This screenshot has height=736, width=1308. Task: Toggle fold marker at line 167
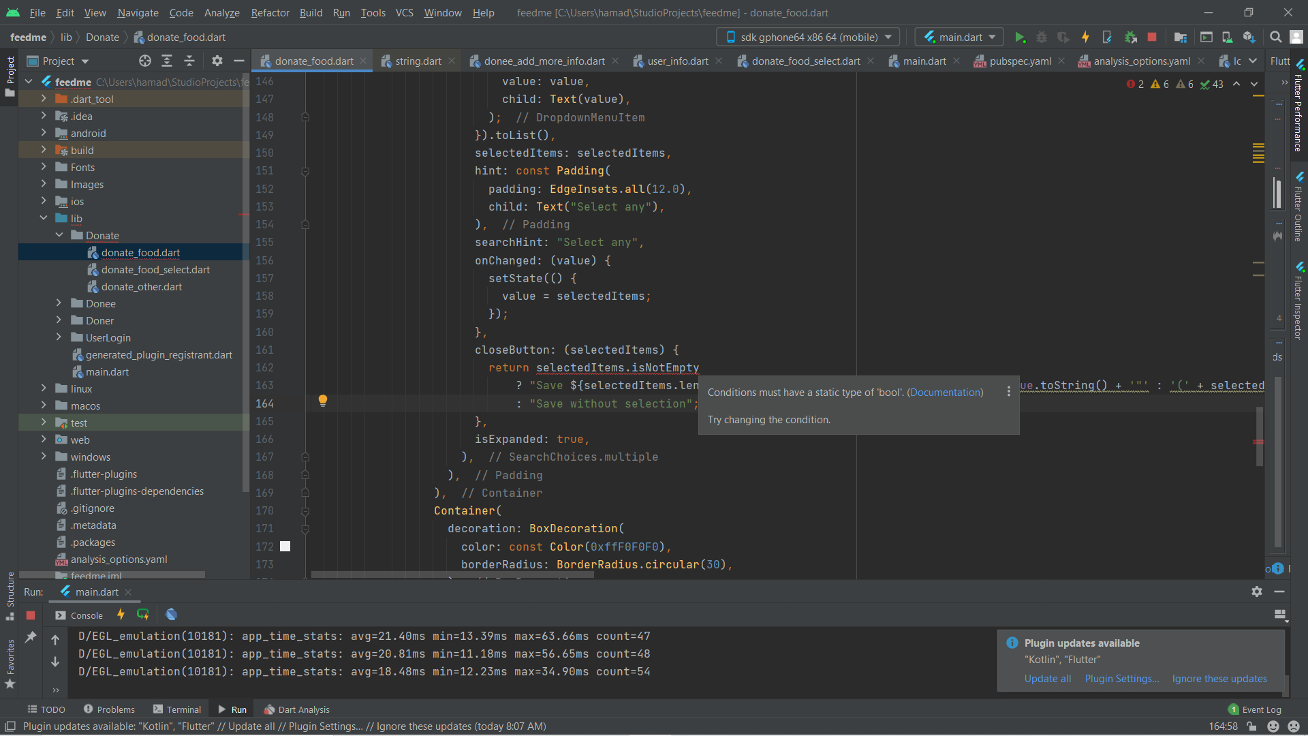[x=305, y=457]
